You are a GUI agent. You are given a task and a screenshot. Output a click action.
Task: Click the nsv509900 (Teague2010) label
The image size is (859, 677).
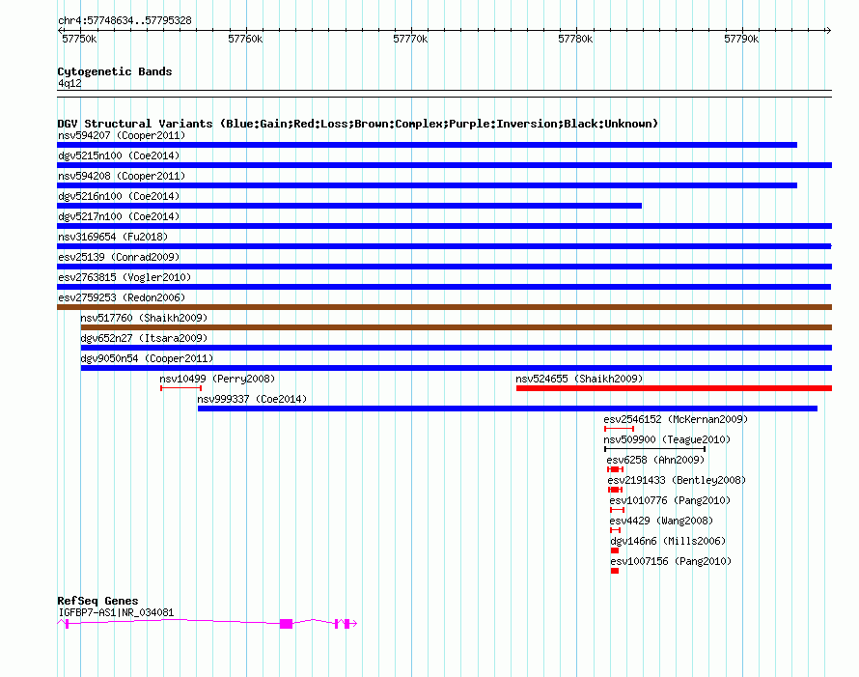tap(667, 439)
